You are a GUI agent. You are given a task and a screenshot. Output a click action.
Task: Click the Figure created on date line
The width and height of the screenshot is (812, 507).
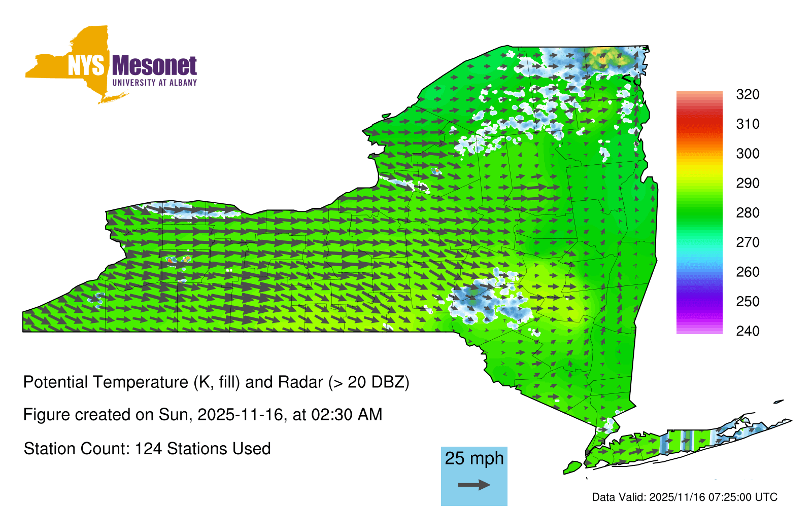pos(202,415)
